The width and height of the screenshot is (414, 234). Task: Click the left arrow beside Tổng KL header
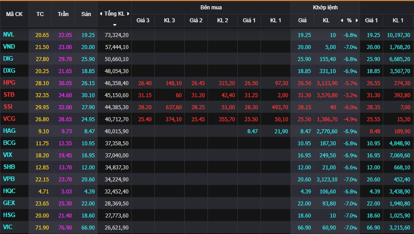click(100, 14)
